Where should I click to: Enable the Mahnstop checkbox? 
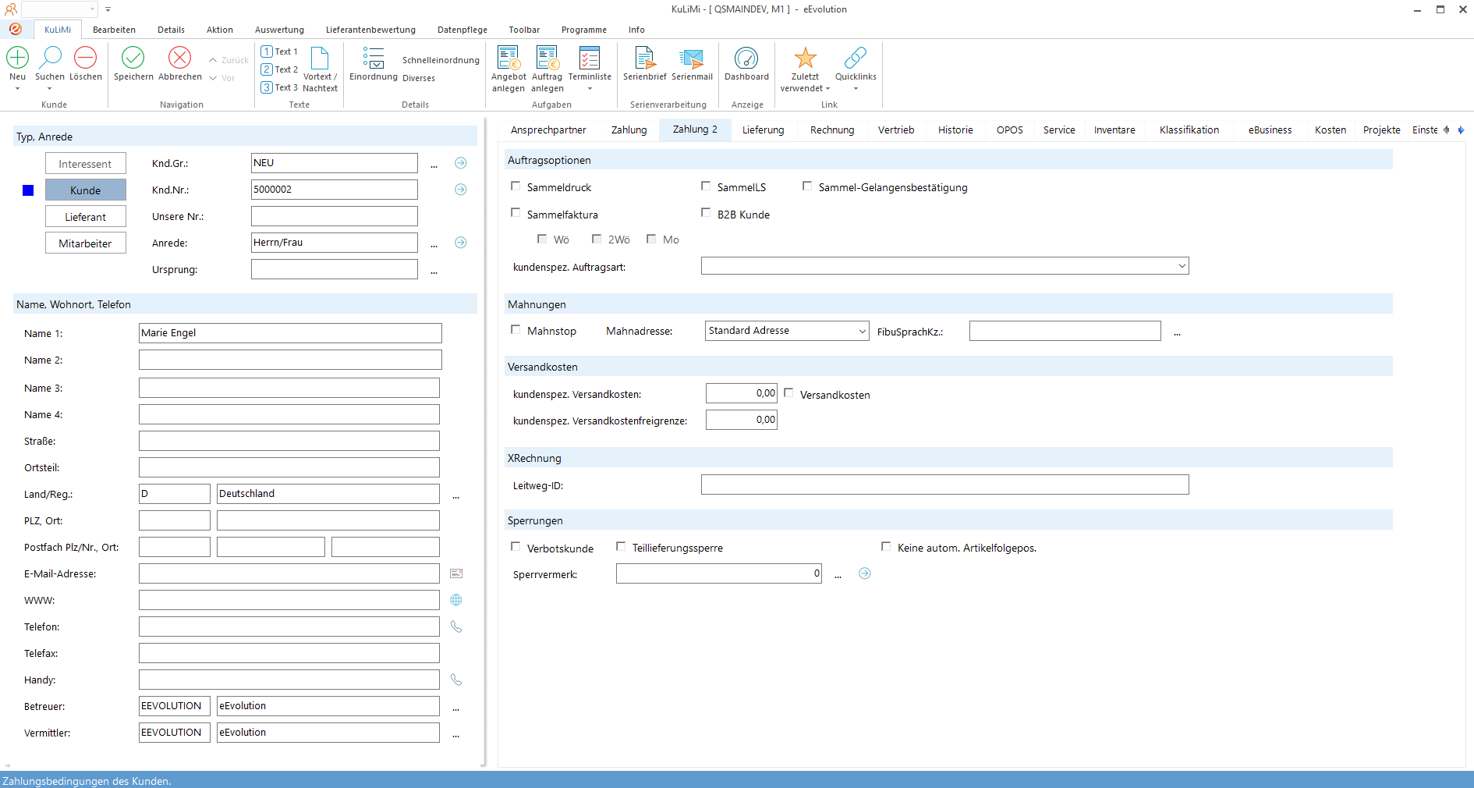click(516, 330)
